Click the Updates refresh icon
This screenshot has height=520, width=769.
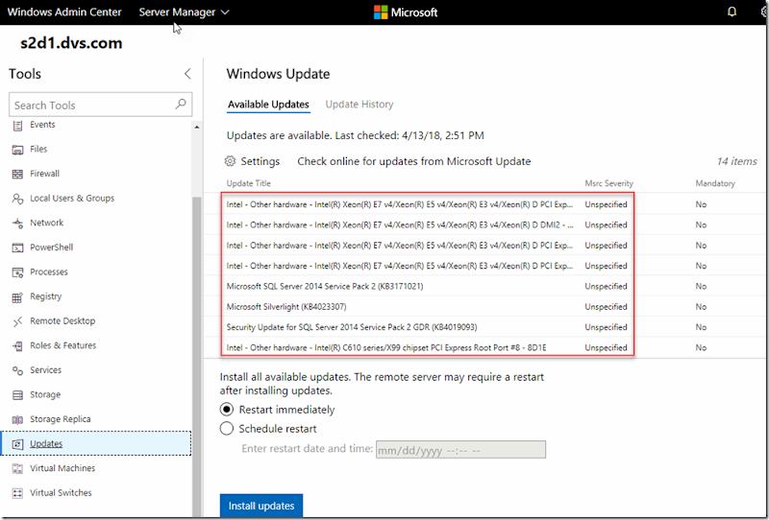coord(17,444)
